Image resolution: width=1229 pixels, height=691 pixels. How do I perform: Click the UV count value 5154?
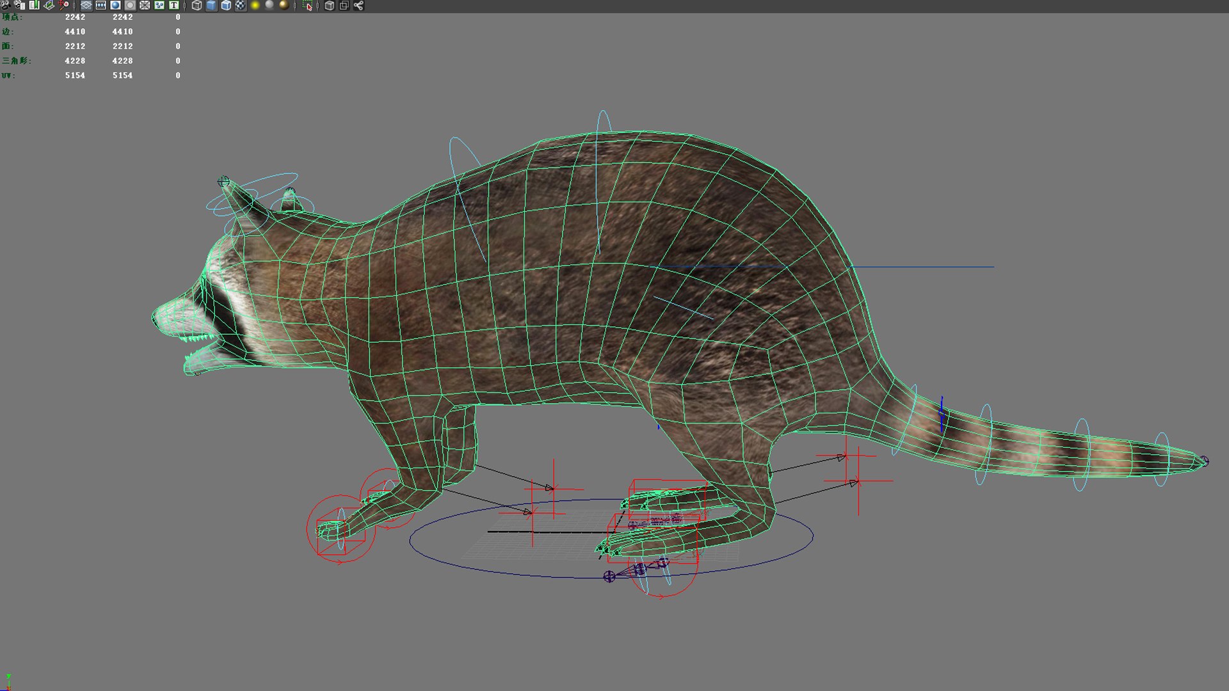tap(75, 75)
